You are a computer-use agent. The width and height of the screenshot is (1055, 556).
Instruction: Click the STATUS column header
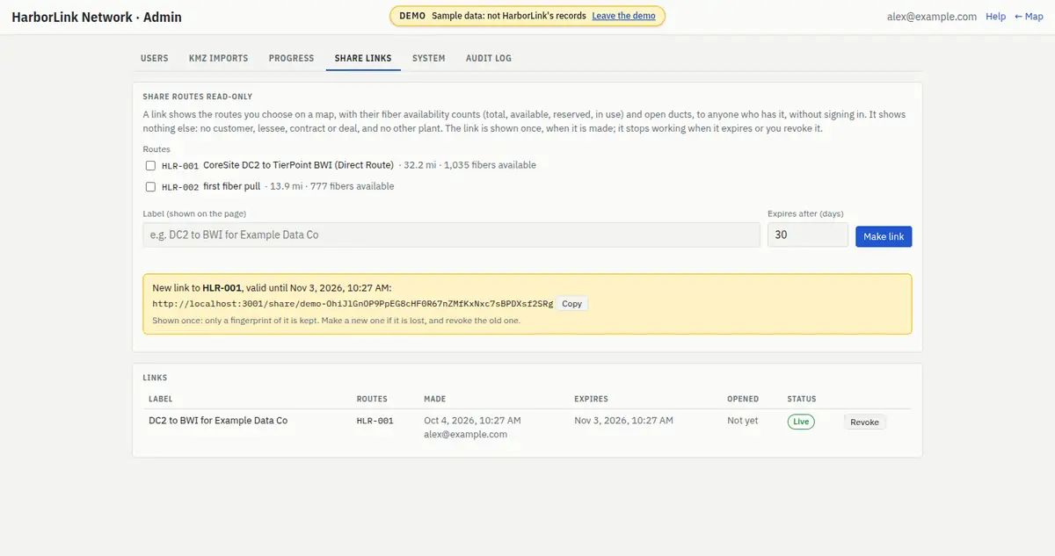pos(802,399)
